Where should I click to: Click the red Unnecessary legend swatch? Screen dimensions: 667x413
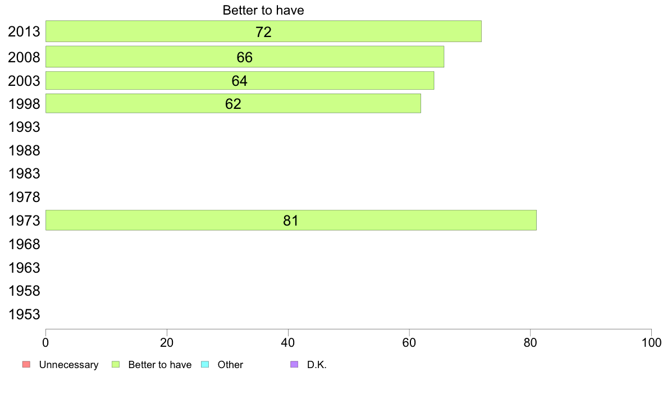(x=26, y=365)
